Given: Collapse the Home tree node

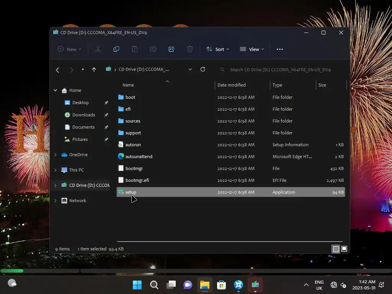Looking at the screenshot, I should (55, 90).
